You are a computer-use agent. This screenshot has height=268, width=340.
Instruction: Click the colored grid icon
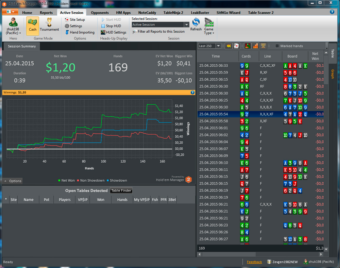click(248, 46)
